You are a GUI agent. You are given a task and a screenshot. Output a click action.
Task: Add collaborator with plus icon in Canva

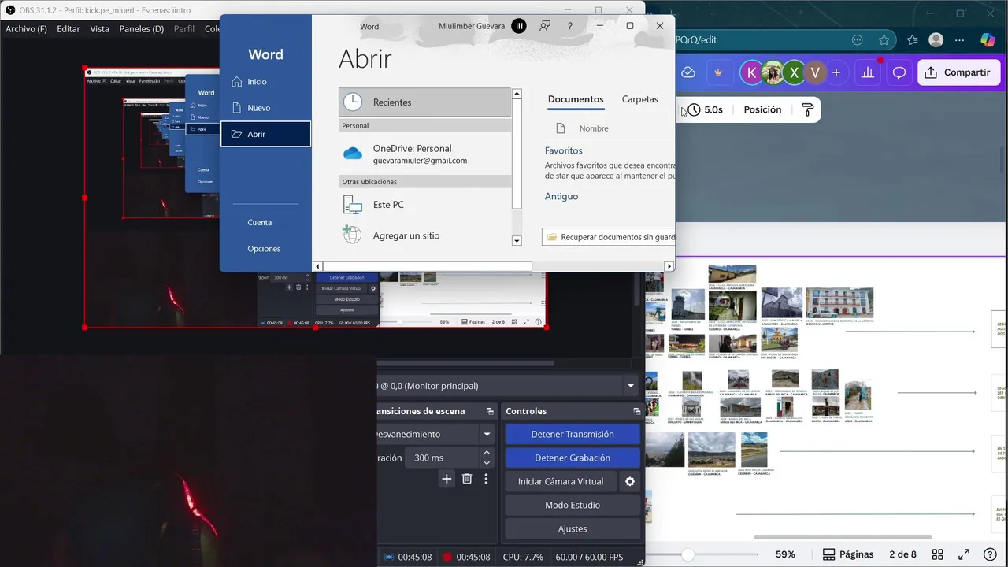coord(836,72)
